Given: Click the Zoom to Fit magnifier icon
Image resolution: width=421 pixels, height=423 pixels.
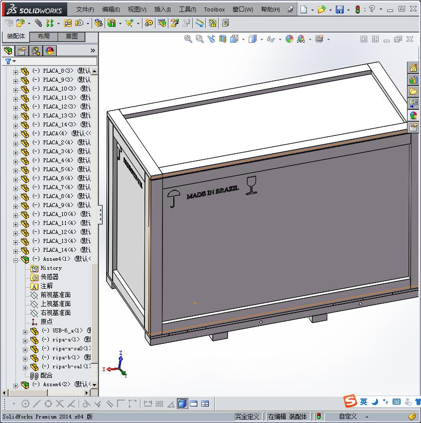Looking at the screenshot, I should coord(188,39).
